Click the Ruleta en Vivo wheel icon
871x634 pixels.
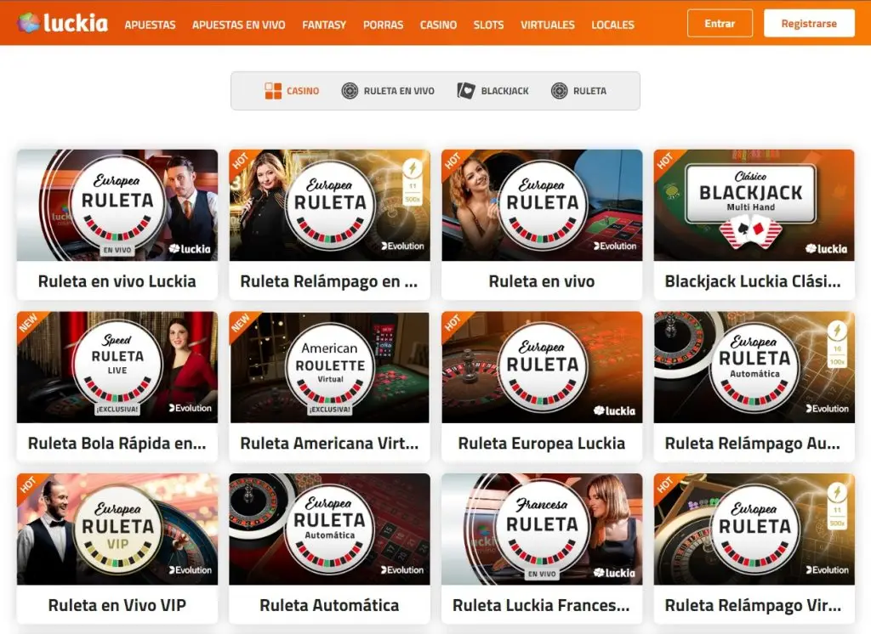(x=350, y=90)
